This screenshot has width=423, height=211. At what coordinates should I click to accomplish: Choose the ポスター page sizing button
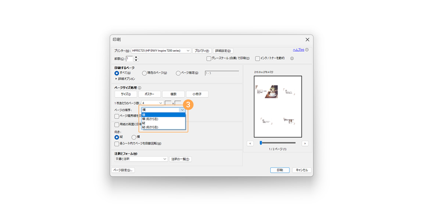pos(149,94)
